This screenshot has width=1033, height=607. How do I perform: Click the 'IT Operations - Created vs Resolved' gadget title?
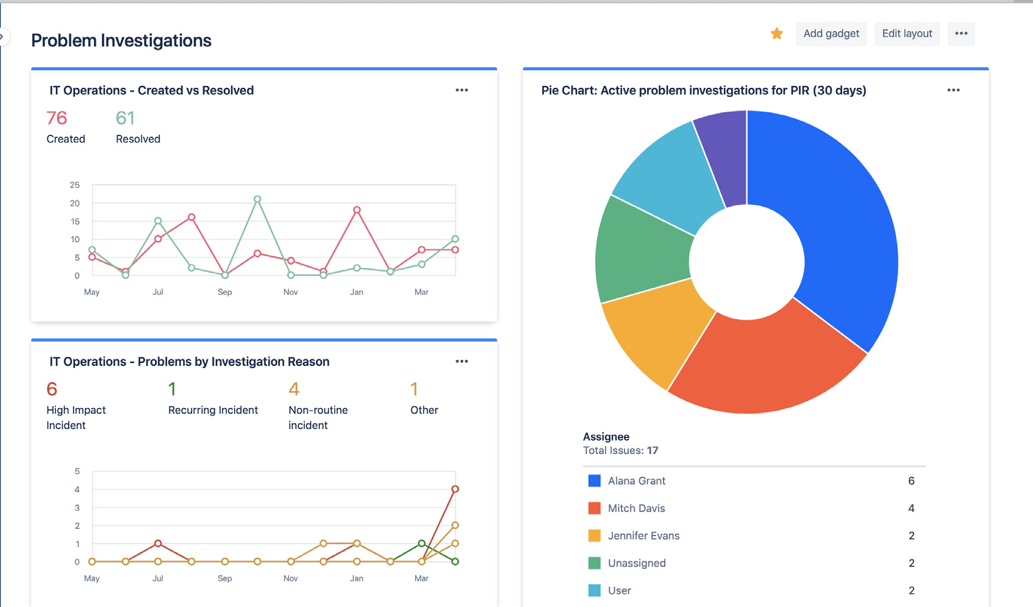(151, 90)
